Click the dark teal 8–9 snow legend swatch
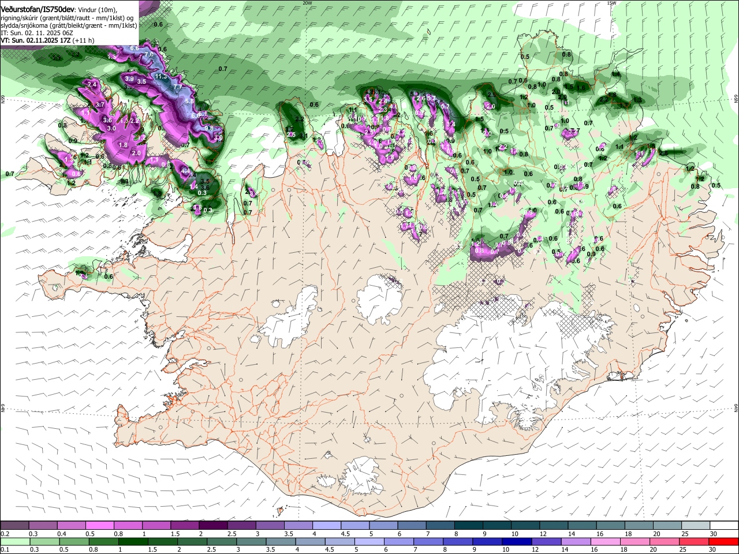 tap(468, 526)
